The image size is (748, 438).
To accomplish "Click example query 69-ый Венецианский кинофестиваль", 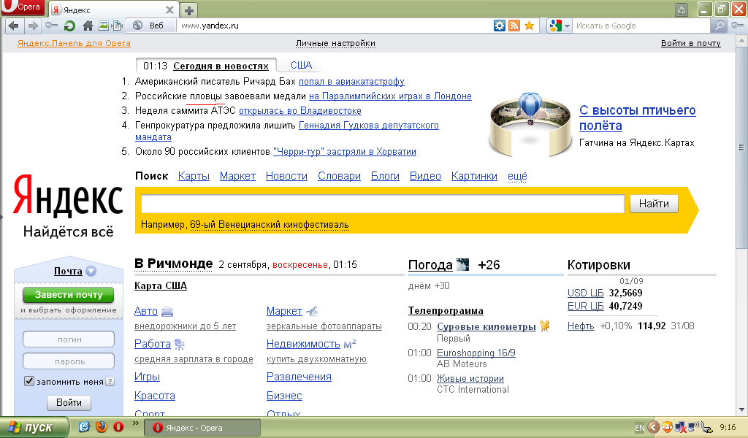I will click(x=270, y=225).
